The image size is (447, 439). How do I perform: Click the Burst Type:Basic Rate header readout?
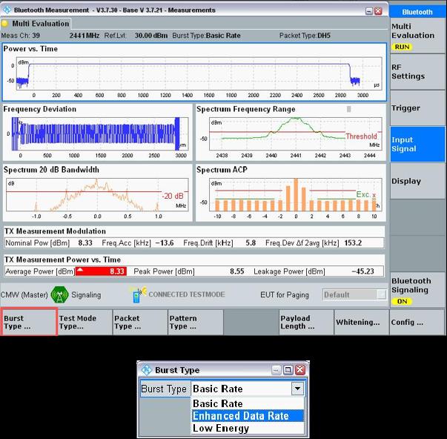206,36
